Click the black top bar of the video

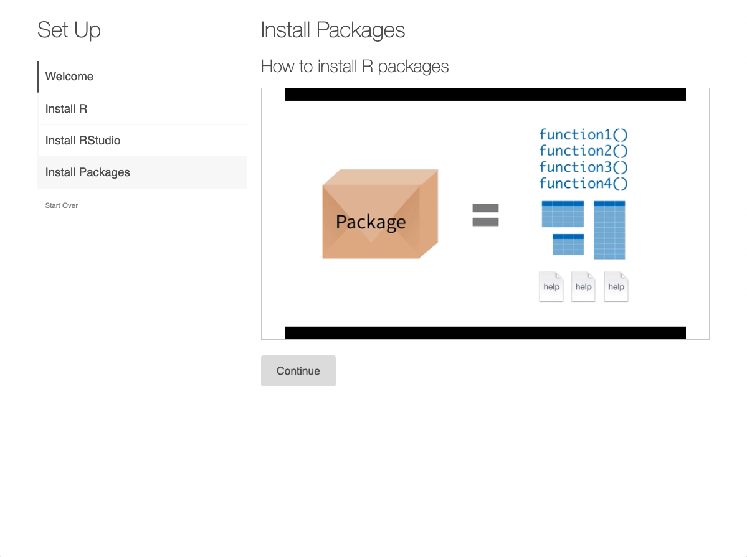[x=485, y=95]
